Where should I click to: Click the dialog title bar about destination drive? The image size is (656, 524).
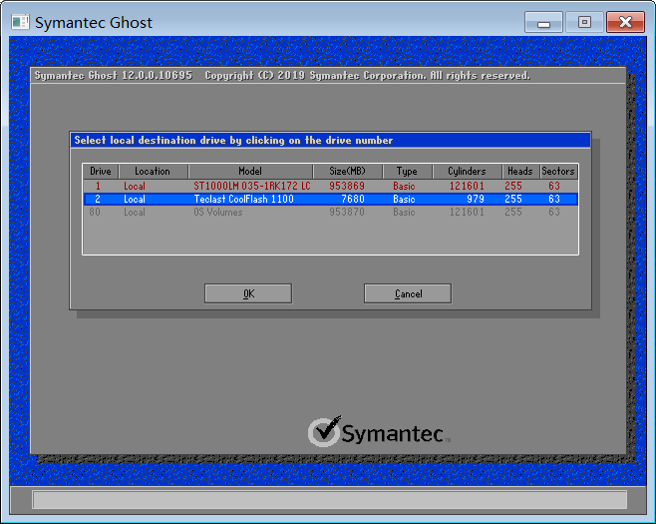[x=330, y=141]
